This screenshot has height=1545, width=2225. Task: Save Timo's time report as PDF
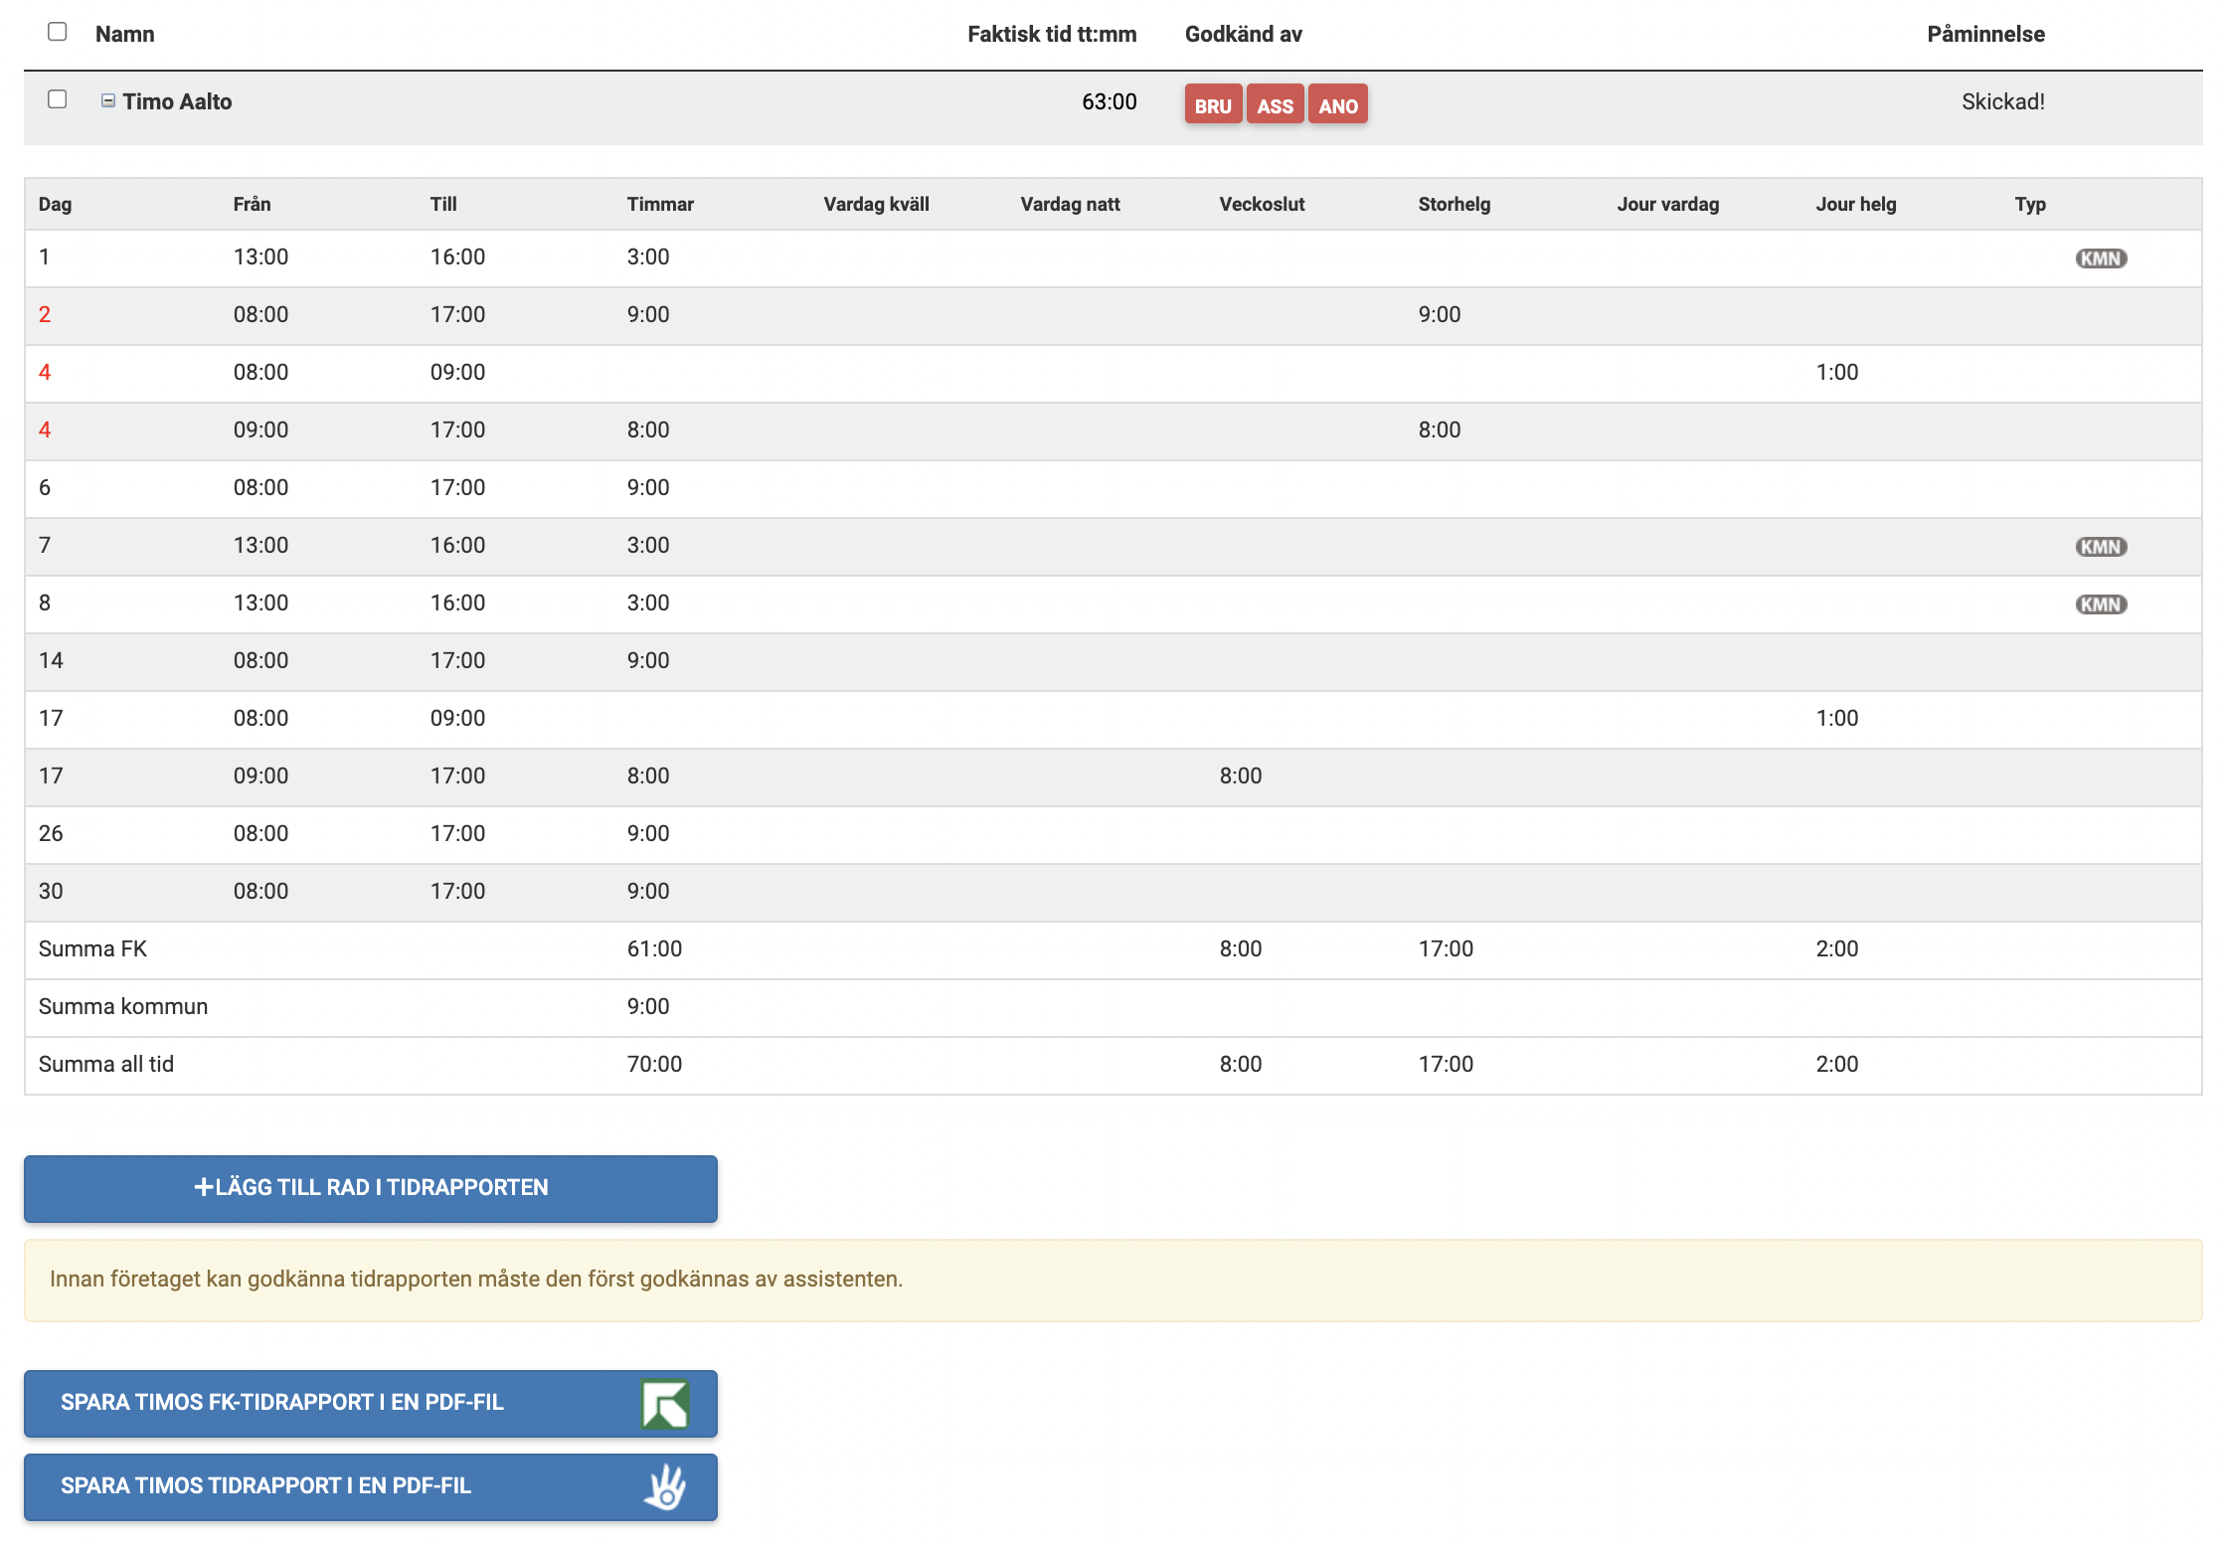pos(266,1486)
